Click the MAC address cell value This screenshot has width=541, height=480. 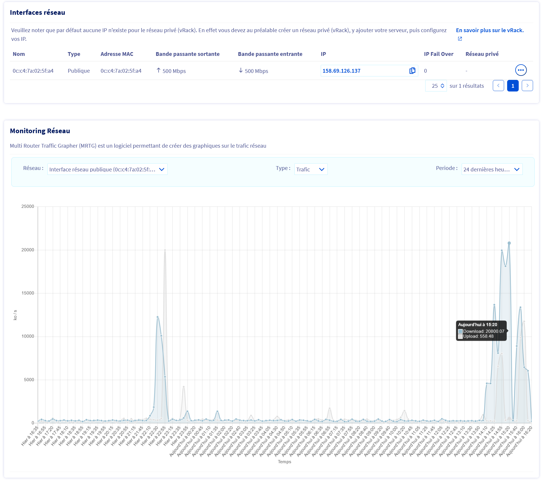[121, 71]
